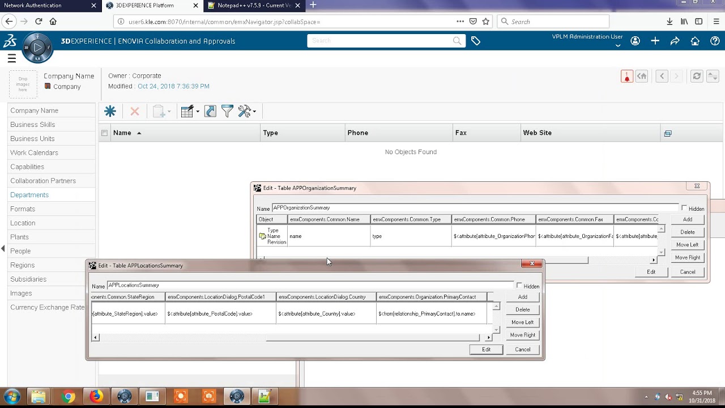
Task: Open the user profile icon
Action: [636, 41]
